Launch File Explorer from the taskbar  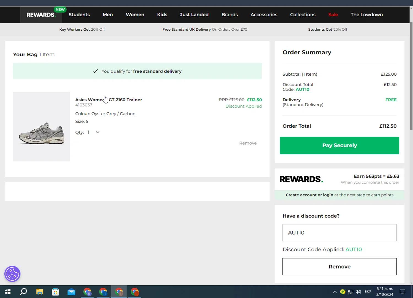click(x=40, y=292)
